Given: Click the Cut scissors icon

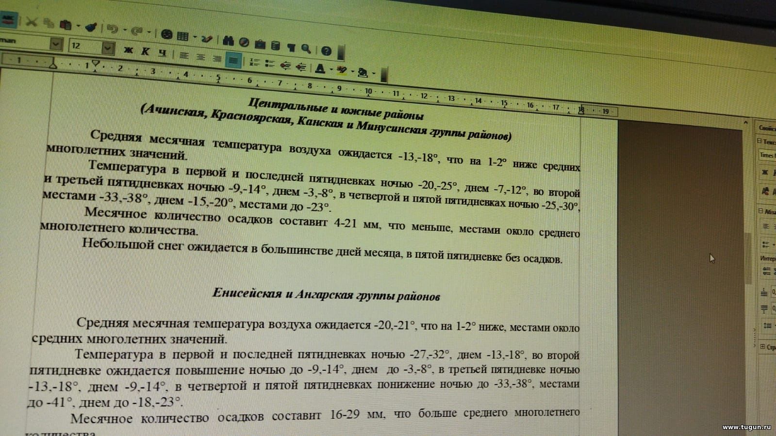Looking at the screenshot, I should click(31, 22).
